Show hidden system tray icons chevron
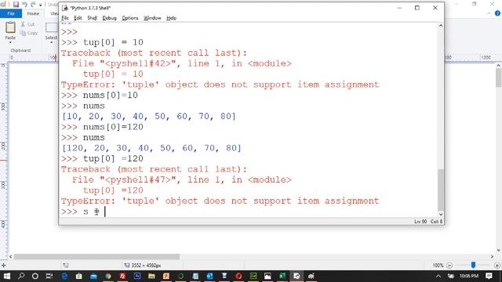The image size is (502, 282). [438, 276]
